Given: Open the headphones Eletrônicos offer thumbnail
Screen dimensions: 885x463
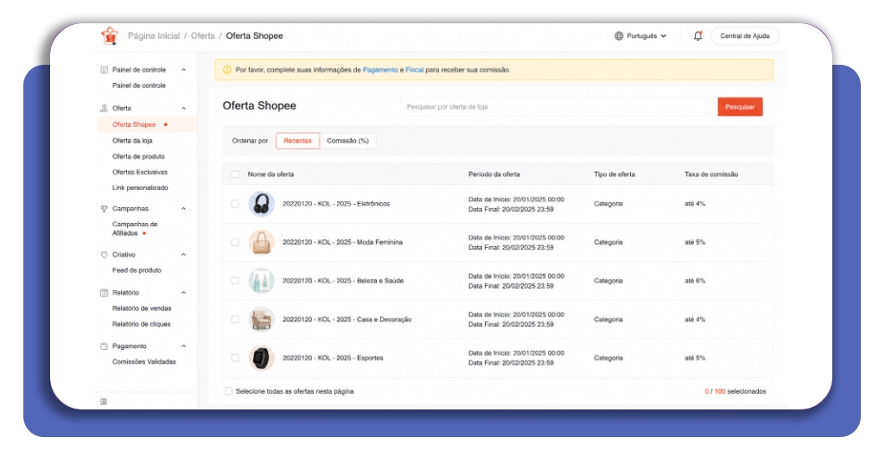Looking at the screenshot, I should click(x=261, y=204).
